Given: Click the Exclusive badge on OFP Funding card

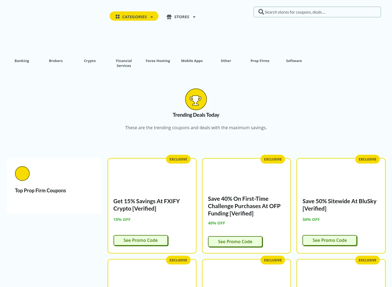Looking at the screenshot, I should [273, 159].
